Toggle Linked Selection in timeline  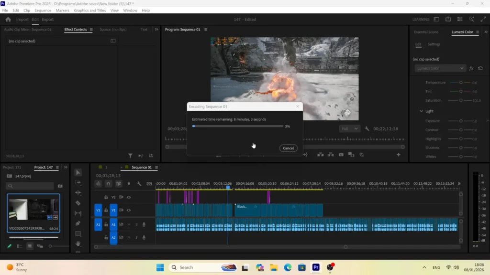[119, 184]
